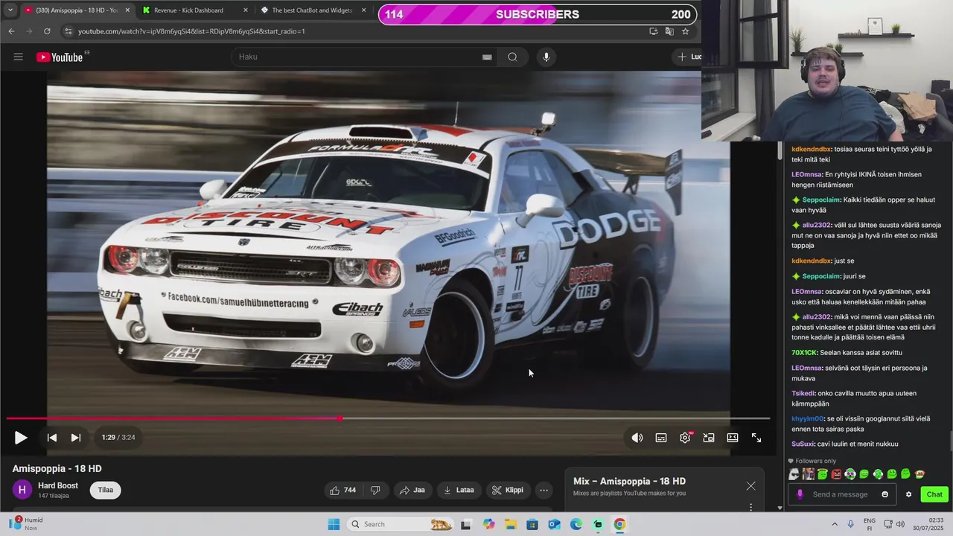Skip to the previous video
Image resolution: width=953 pixels, height=536 pixels.
click(x=52, y=438)
